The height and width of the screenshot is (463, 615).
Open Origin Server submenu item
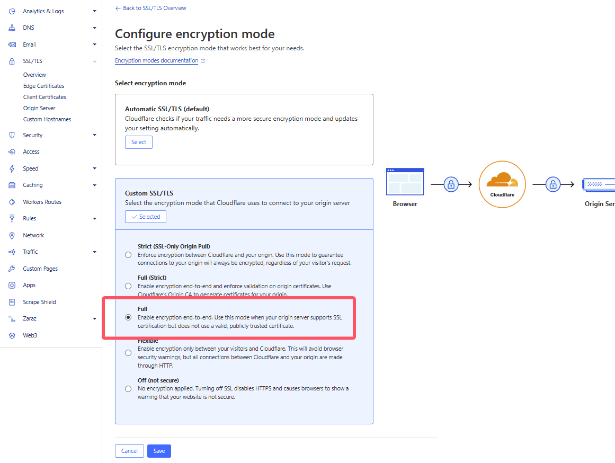pyautogui.click(x=39, y=108)
